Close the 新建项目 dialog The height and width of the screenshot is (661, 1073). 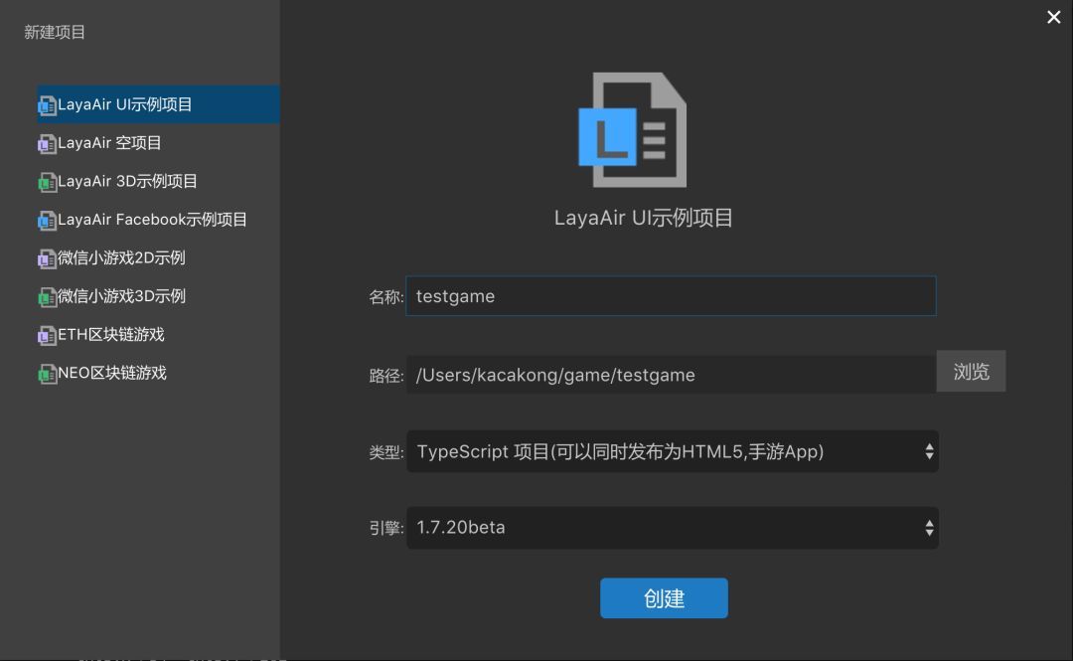(x=1053, y=17)
